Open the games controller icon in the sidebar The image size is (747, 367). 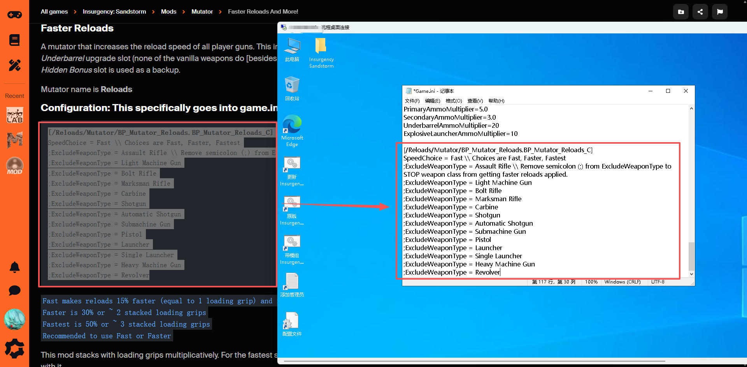(15, 15)
